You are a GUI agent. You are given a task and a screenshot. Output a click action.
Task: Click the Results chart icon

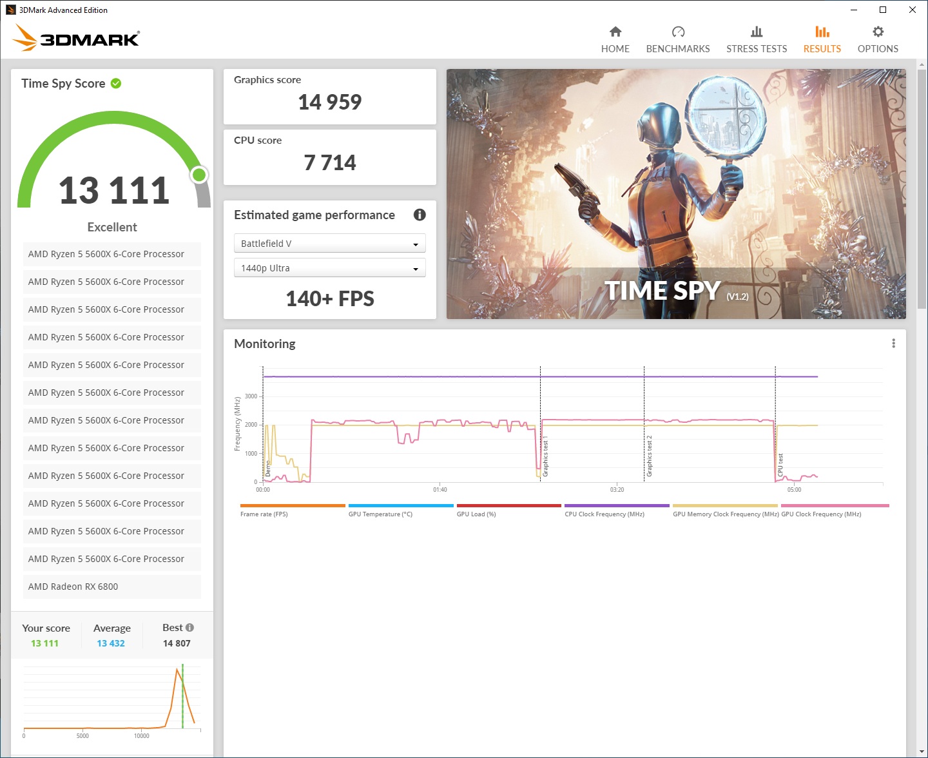click(822, 32)
